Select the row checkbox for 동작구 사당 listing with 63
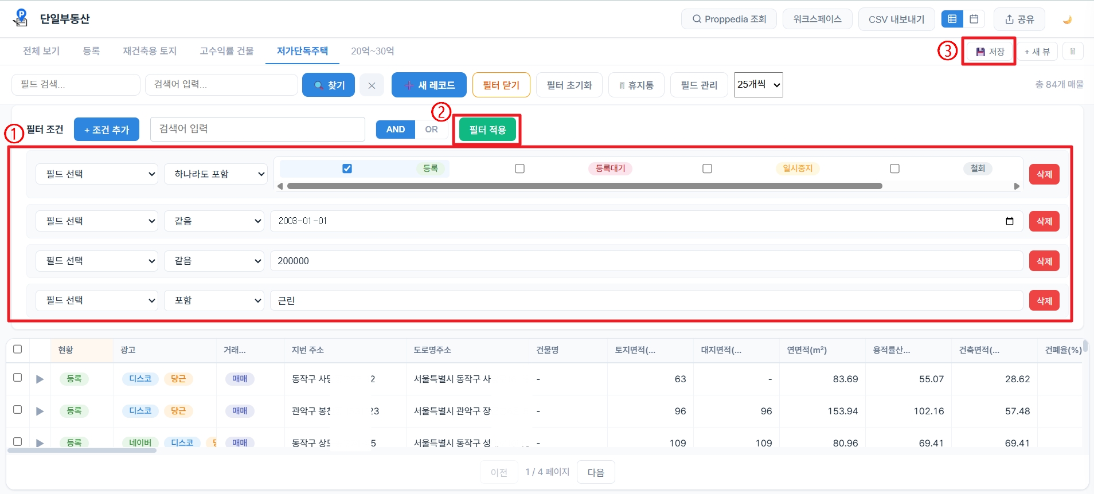 pyautogui.click(x=17, y=378)
